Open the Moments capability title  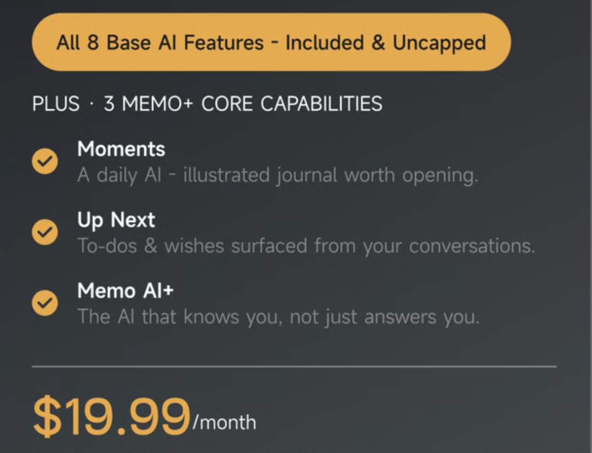pos(121,149)
